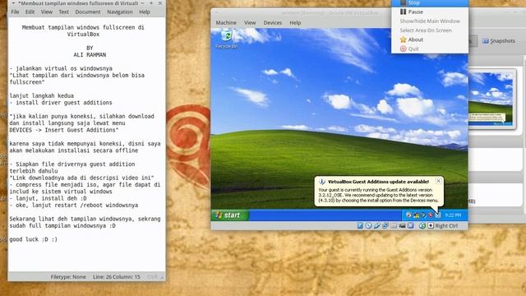The image size is (526, 296).
Task: Open the Help menu in the text editor
Action: click(145, 12)
